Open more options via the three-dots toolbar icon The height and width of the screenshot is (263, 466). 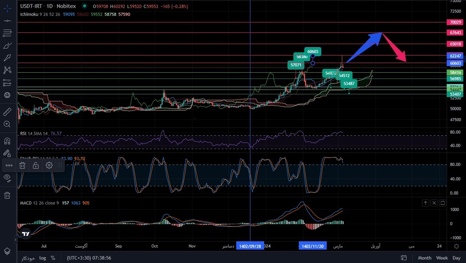9,165
